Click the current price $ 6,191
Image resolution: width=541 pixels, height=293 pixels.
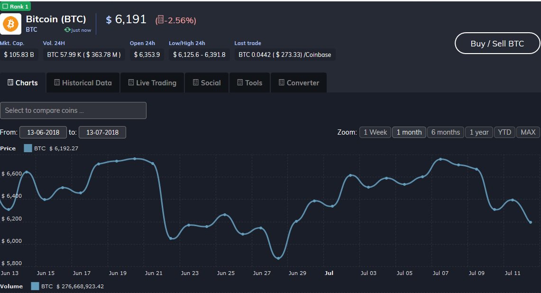pos(126,19)
